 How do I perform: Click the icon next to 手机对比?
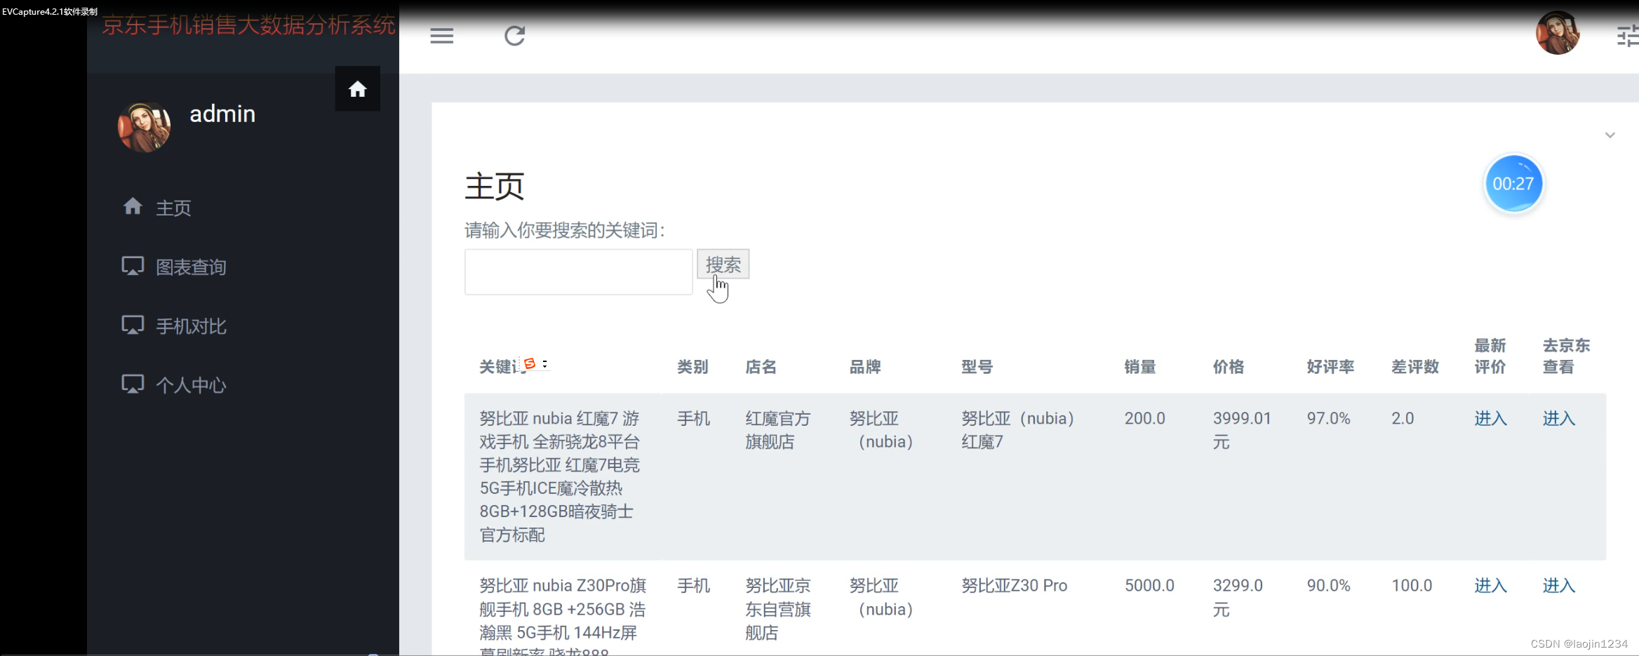click(x=133, y=324)
